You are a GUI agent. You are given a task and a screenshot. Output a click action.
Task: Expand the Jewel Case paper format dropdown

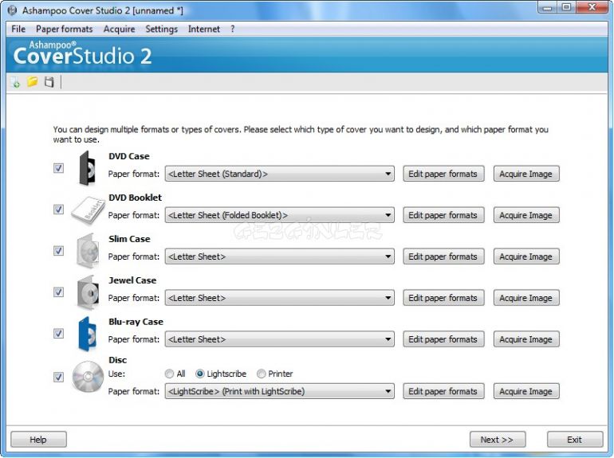[x=280, y=298]
